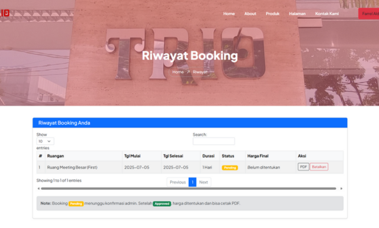The image size is (379, 228).
Task: Open the Halaman nav menu item
Action: [297, 14]
